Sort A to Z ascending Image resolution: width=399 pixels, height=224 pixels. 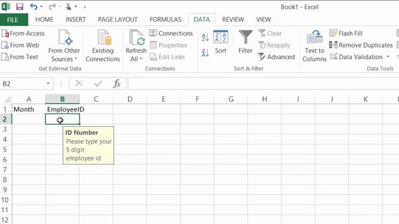click(205, 37)
